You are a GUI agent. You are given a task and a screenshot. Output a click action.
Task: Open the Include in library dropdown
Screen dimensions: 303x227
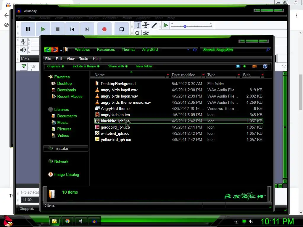(86, 66)
